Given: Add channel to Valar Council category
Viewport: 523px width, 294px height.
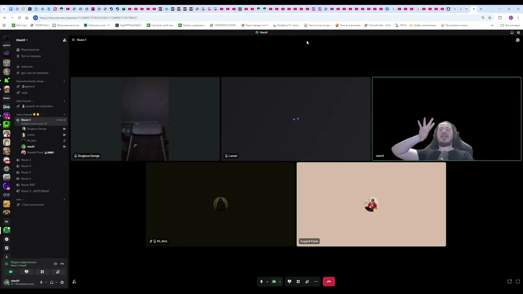Looking at the screenshot, I should click(64, 101).
